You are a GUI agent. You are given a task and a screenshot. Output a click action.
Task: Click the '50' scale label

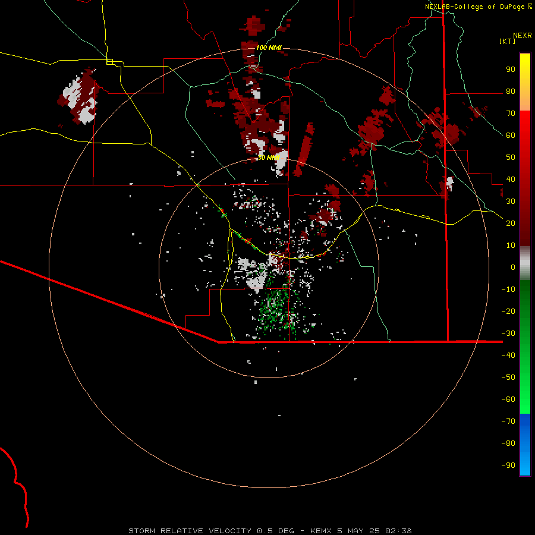click(x=511, y=158)
